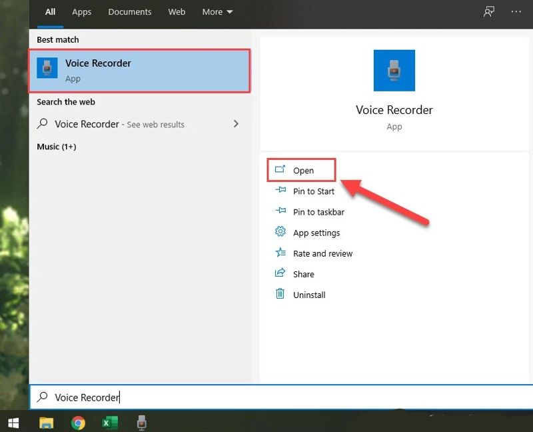533x432 pixels.
Task: Pin Voice Recorder to taskbar
Action: (318, 212)
